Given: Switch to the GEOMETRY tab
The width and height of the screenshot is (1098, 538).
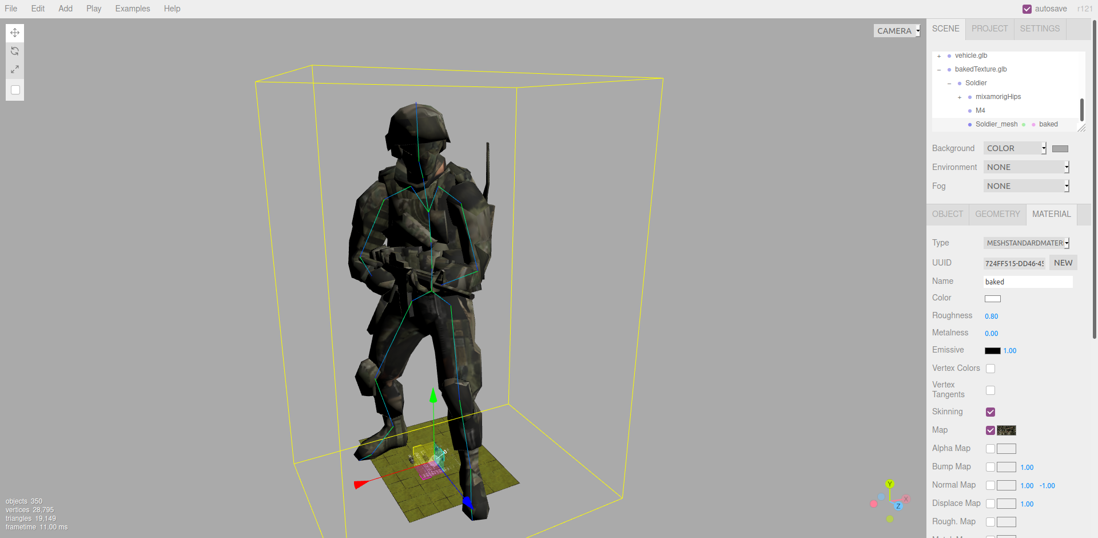Looking at the screenshot, I should pos(997,214).
